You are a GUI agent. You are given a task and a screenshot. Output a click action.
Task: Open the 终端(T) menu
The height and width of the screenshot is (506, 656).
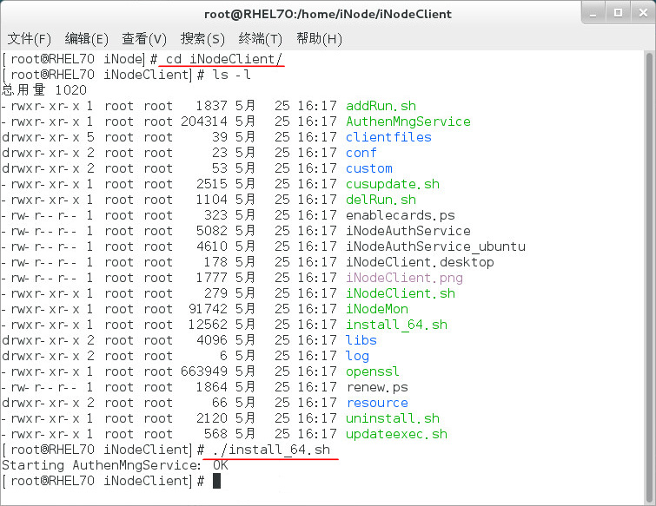pos(260,39)
